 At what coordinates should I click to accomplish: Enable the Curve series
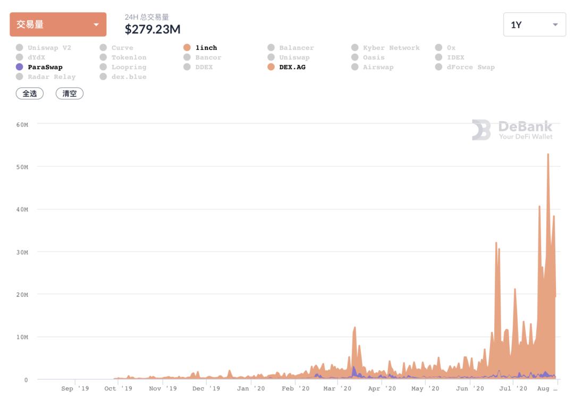point(116,48)
